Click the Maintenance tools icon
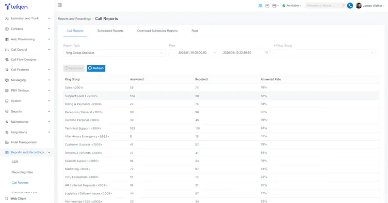Screen dimensions: 388x203 click(x=7, y=122)
